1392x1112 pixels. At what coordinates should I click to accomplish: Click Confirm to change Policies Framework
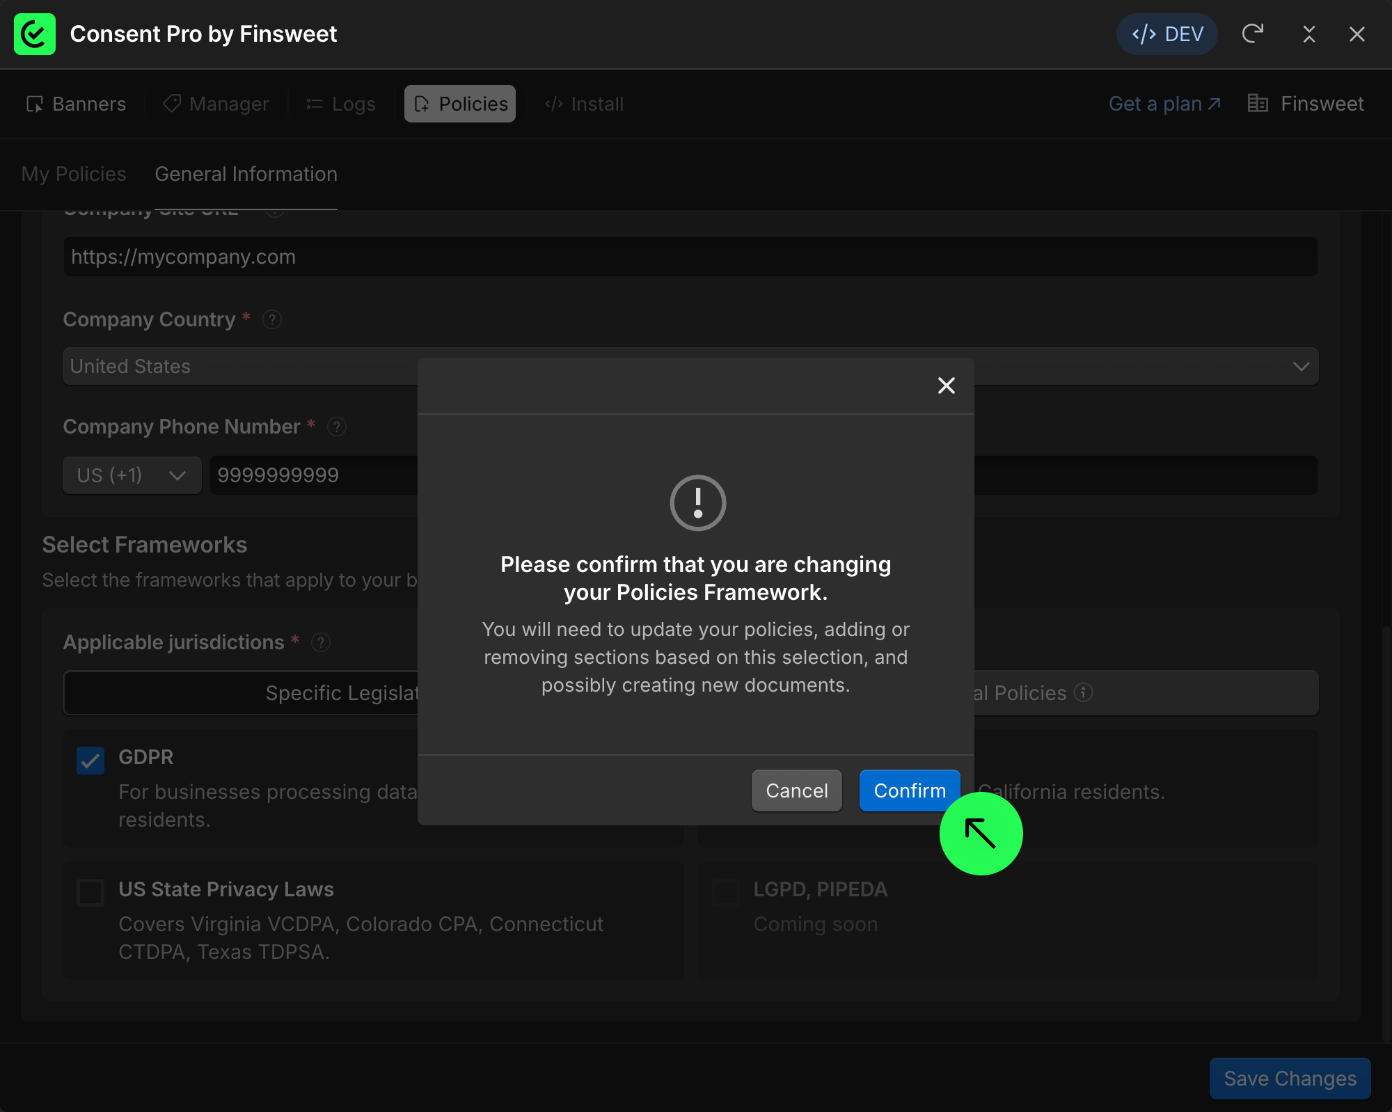(x=910, y=791)
